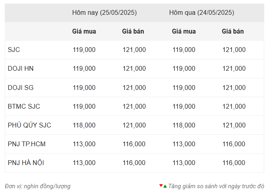Select DOJI HN today's buy price 119,000
The height and width of the screenshot is (195, 269).
[x=84, y=69]
